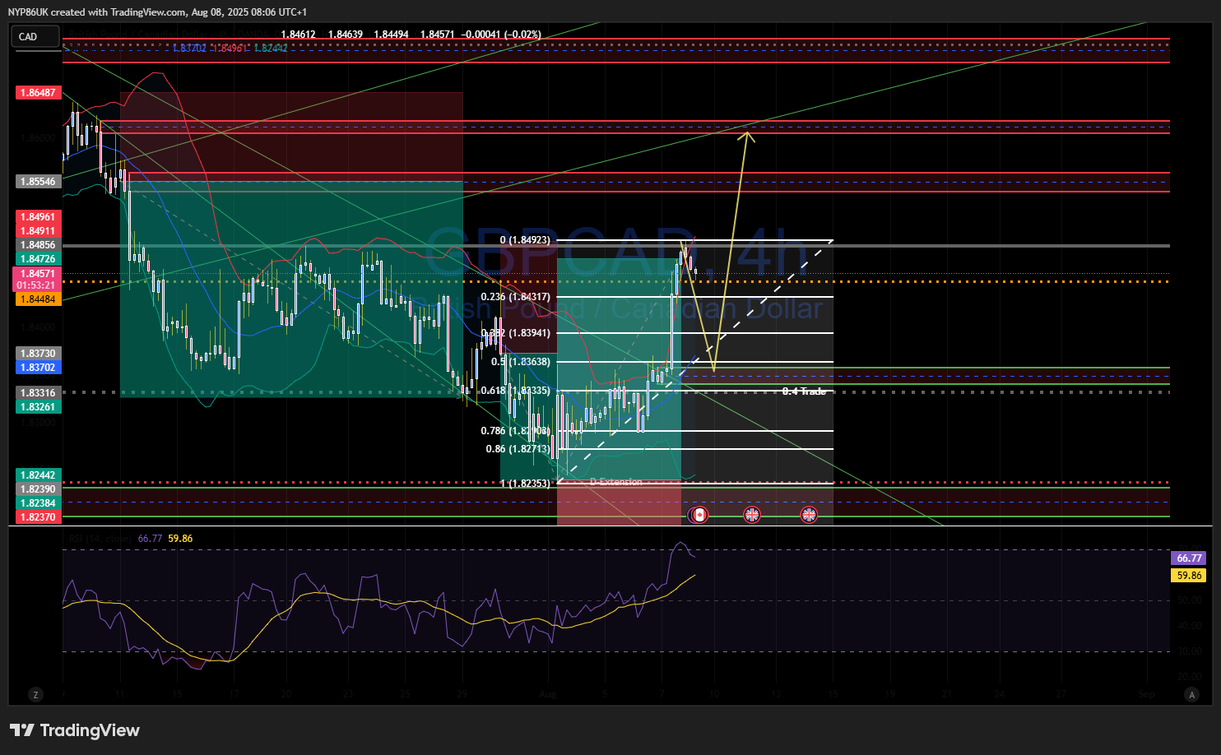Select the 1.84911 price axis label
This screenshot has width=1221, height=755.
click(38, 231)
